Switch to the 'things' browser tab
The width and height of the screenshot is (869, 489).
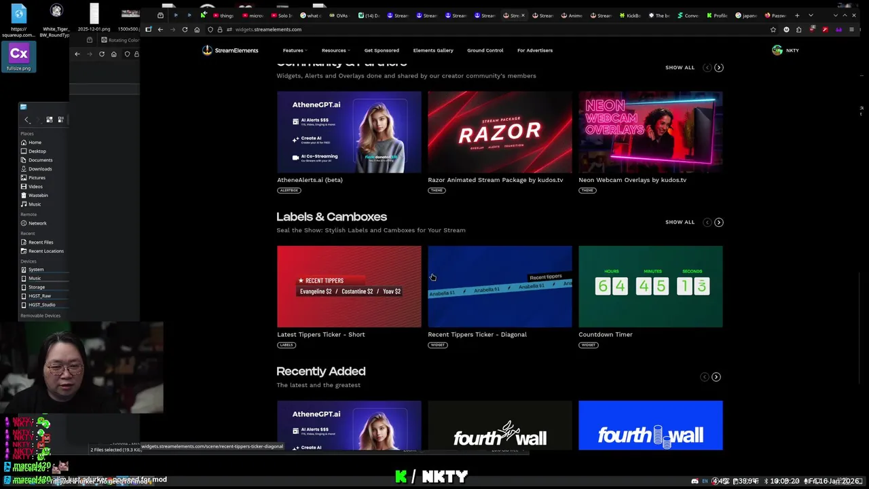click(223, 15)
